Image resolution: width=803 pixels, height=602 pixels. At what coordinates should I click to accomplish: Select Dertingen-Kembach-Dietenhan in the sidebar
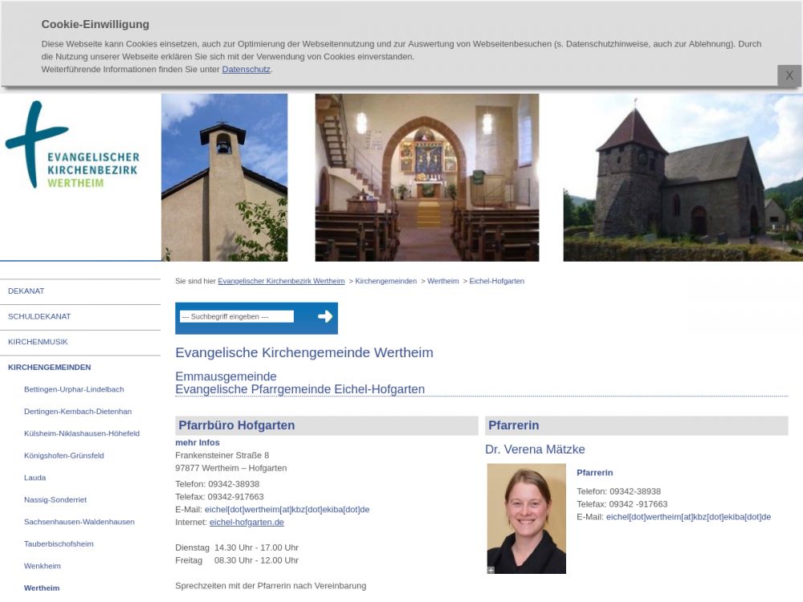(x=78, y=412)
